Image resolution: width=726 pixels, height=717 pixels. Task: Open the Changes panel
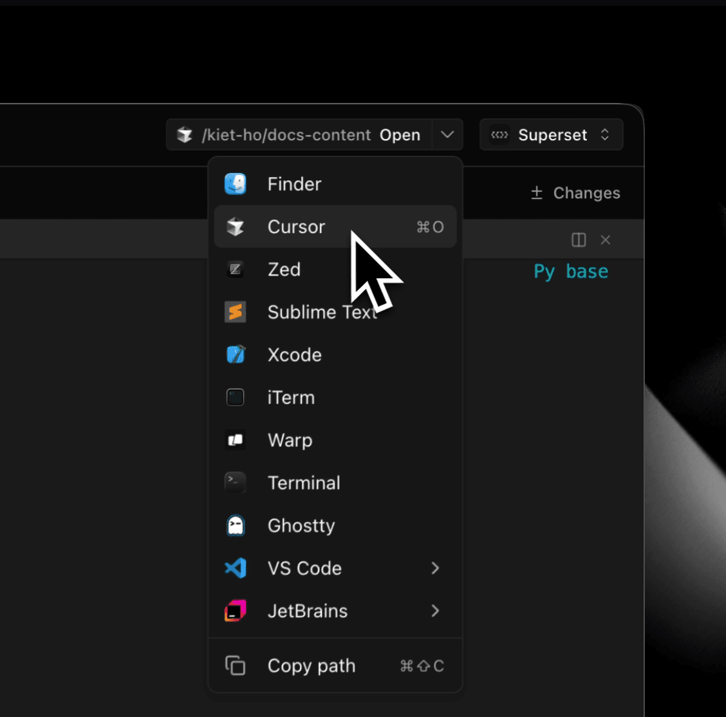point(575,192)
